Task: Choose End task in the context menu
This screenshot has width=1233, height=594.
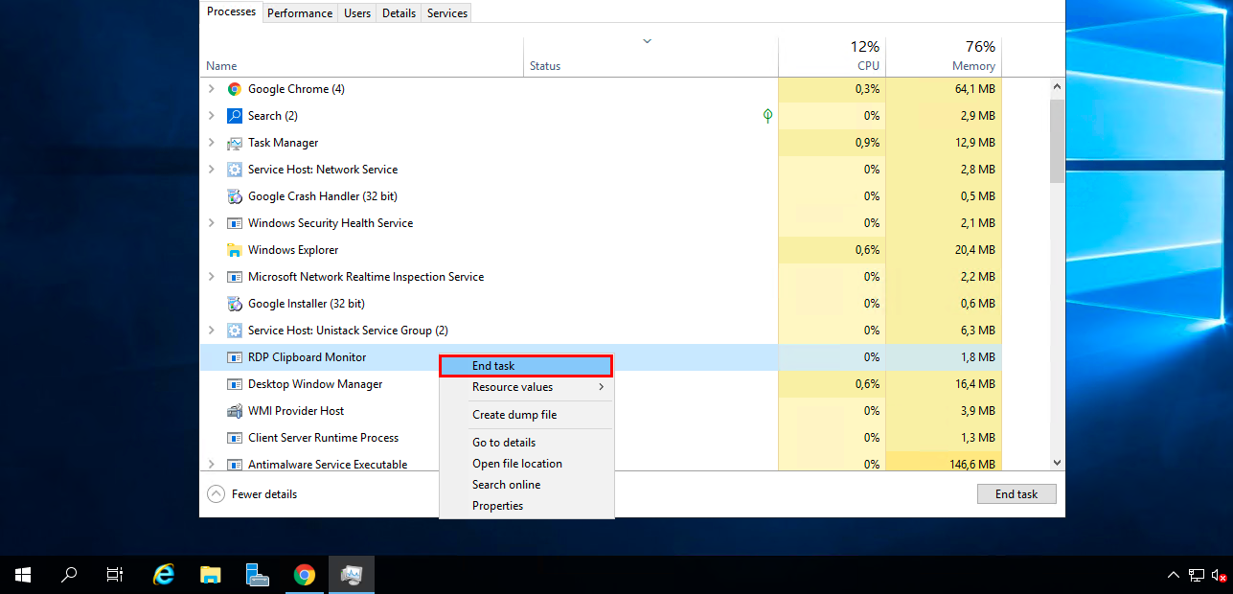Action: pyautogui.click(x=526, y=366)
